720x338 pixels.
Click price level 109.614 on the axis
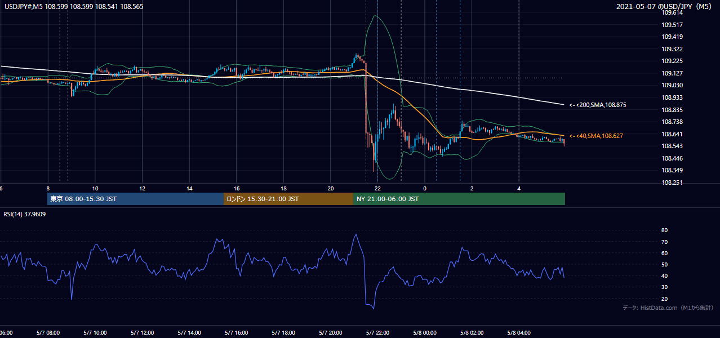672,12
